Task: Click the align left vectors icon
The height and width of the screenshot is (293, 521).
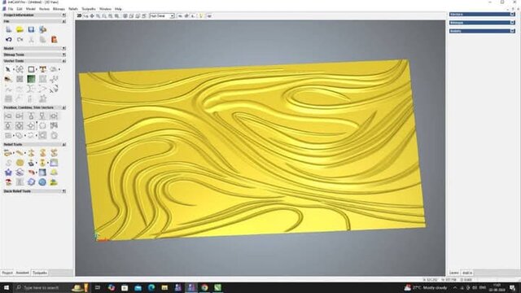Action: pyautogui.click(x=8, y=116)
